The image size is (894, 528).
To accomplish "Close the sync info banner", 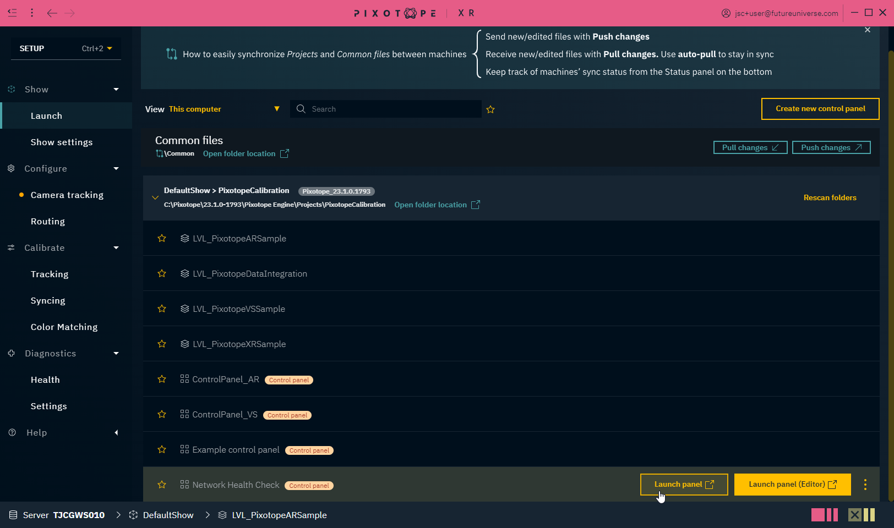I will pyautogui.click(x=868, y=30).
